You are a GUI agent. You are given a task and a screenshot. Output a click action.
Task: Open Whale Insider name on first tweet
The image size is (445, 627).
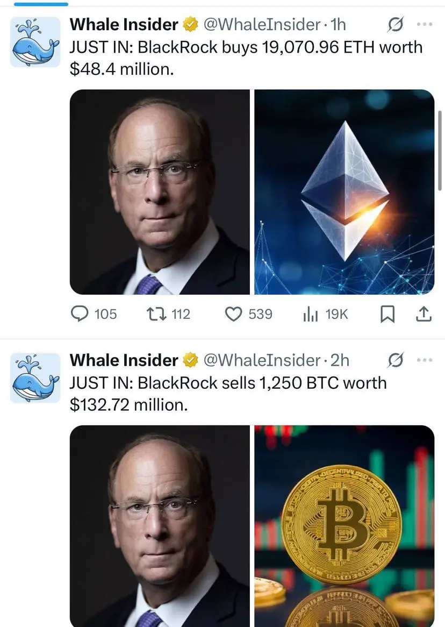pyautogui.click(x=124, y=24)
